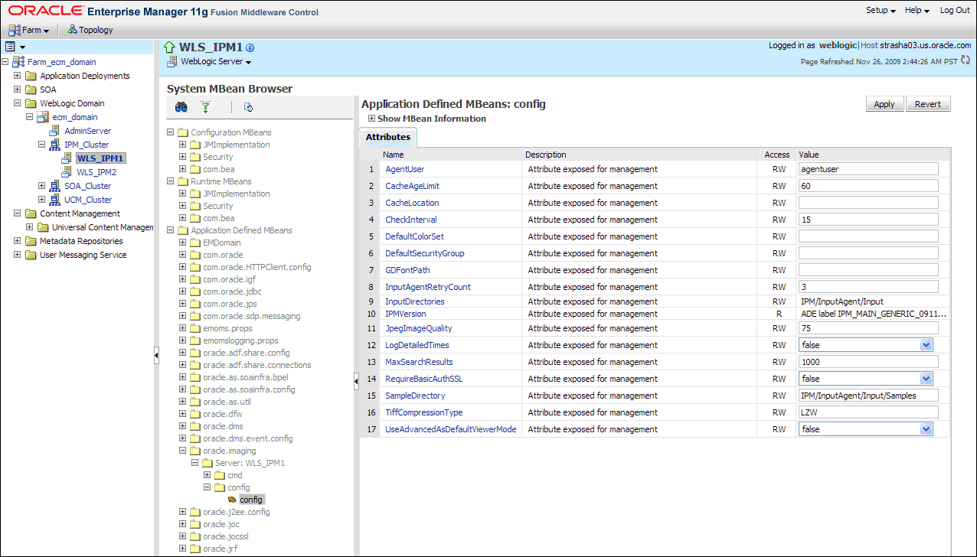Collapse the MBean tree pane splitter arrow
977x557 pixels.
pos(356,381)
